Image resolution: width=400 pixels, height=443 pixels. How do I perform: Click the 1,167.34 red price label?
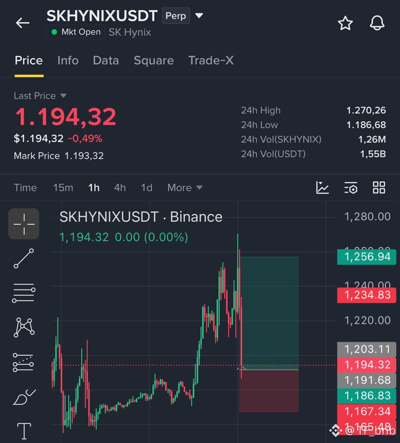tap(367, 412)
